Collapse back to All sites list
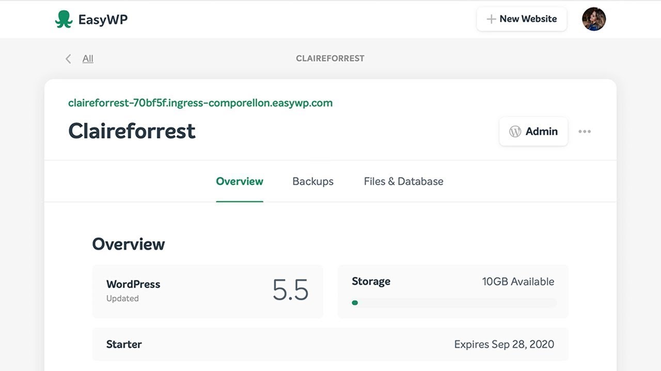The width and height of the screenshot is (661, 371). click(87, 58)
